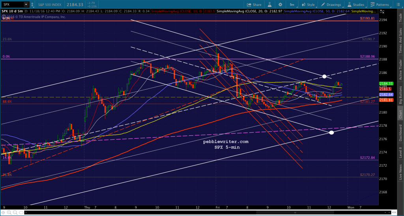
Task: Click the info icon near copyright text
Action: coord(4,17)
